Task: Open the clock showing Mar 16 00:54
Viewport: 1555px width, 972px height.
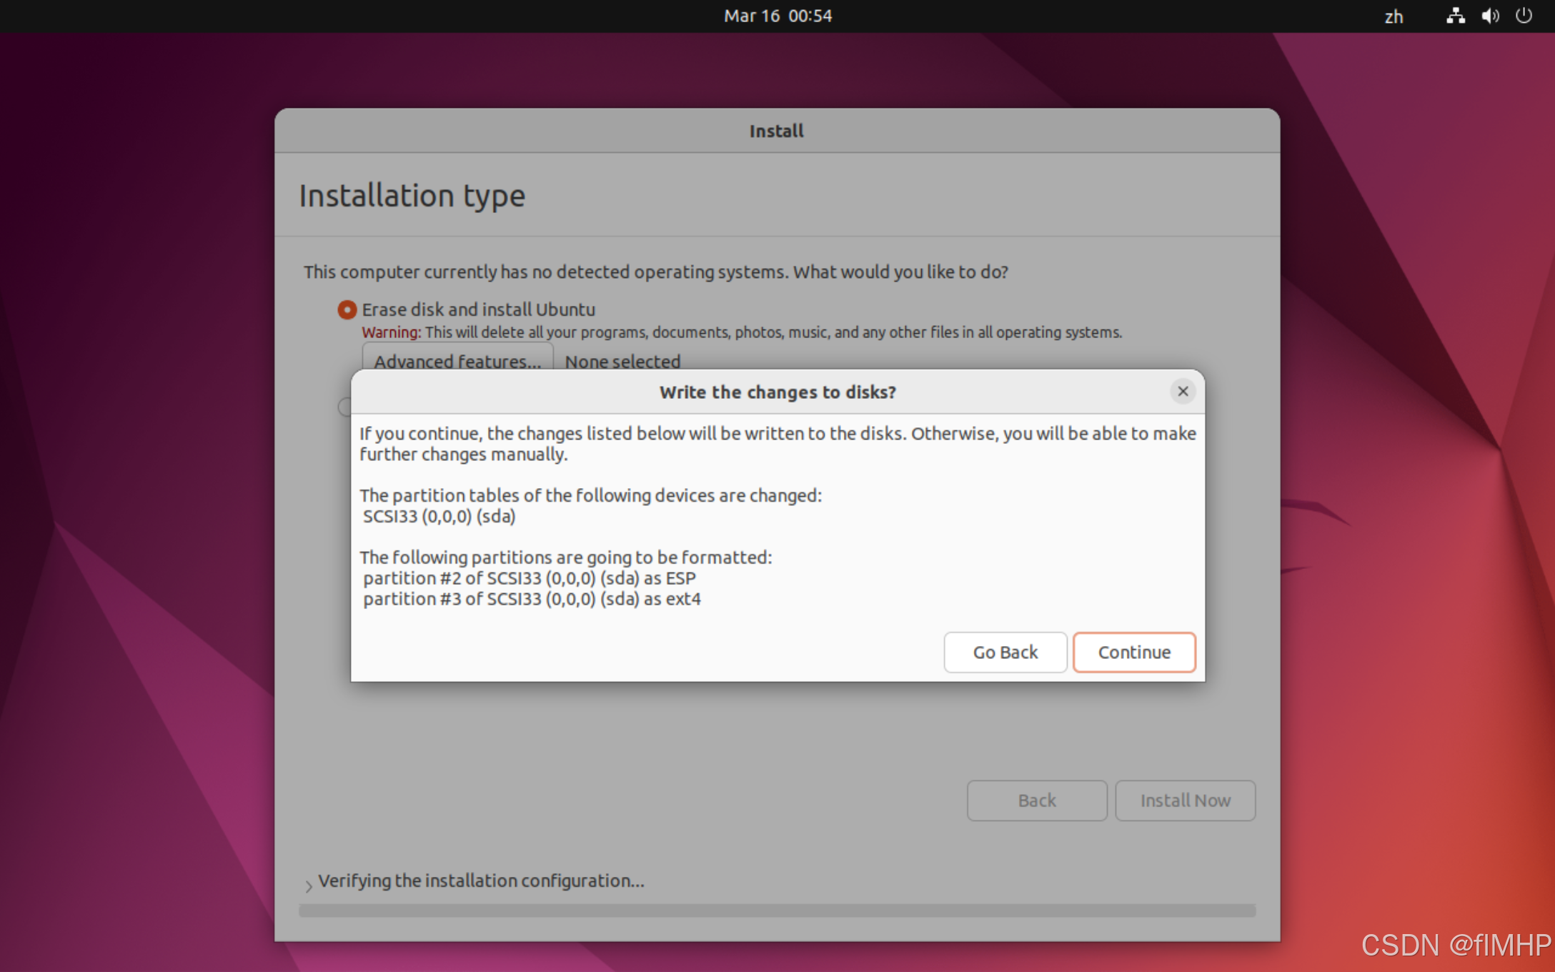Action: click(777, 16)
